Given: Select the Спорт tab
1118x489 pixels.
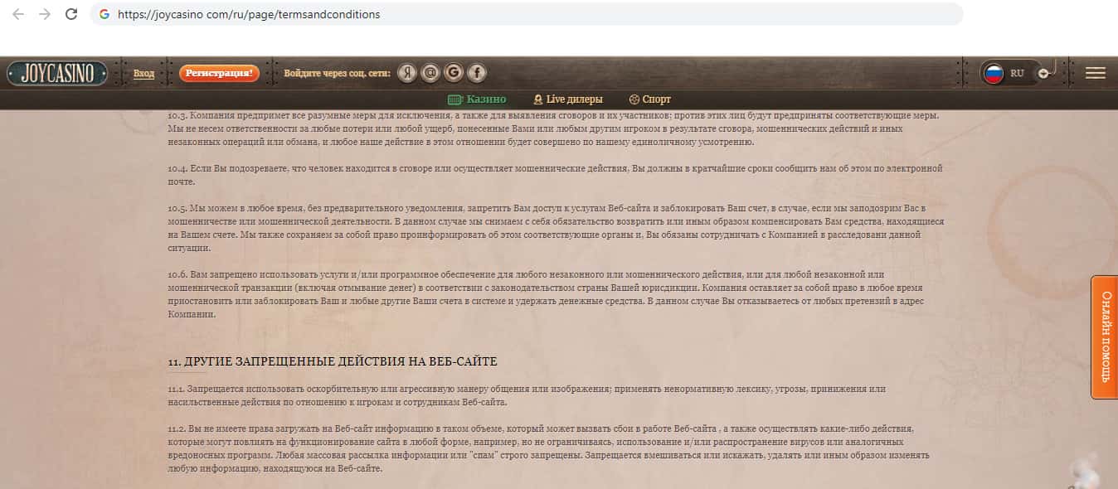Looking at the screenshot, I should 650,99.
